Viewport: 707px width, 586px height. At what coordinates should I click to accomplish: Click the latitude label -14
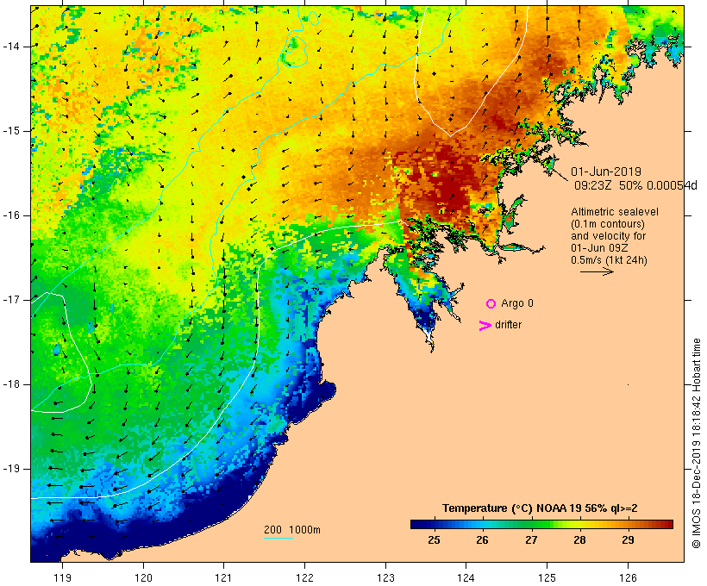coord(11,47)
